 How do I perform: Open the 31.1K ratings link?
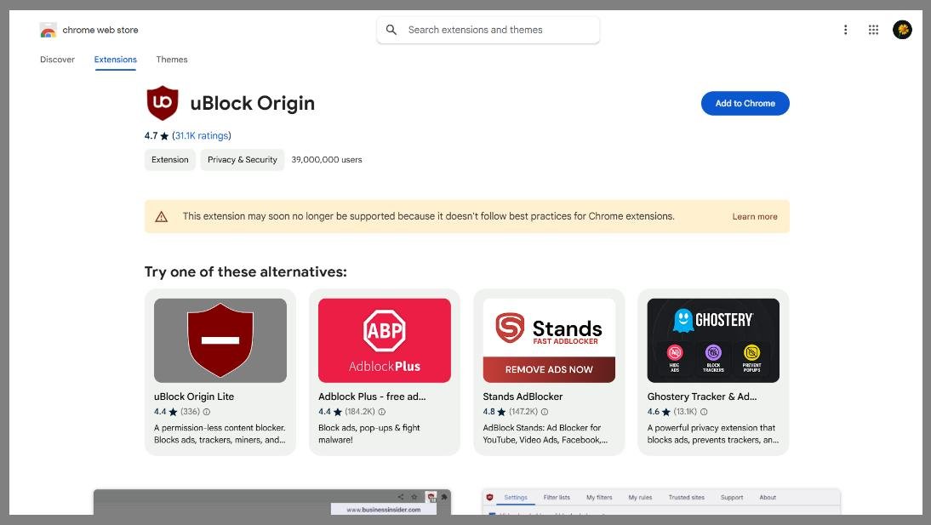(x=202, y=136)
